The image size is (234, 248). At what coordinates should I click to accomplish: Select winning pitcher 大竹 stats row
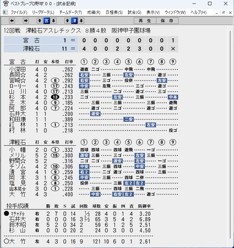(x=79, y=241)
